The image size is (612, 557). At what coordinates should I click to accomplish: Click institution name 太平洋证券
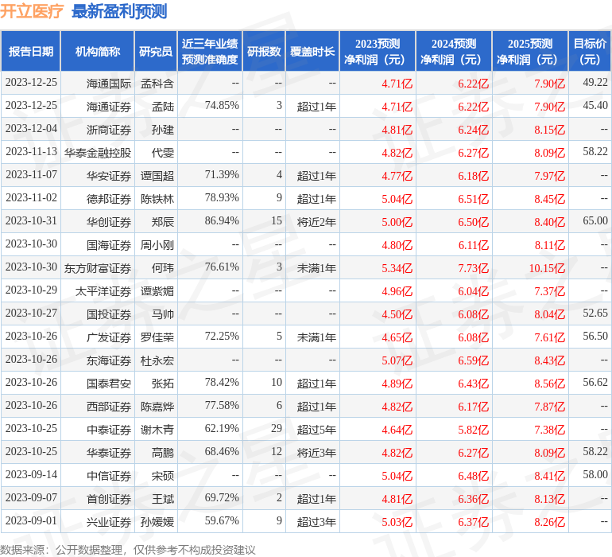coord(103,290)
